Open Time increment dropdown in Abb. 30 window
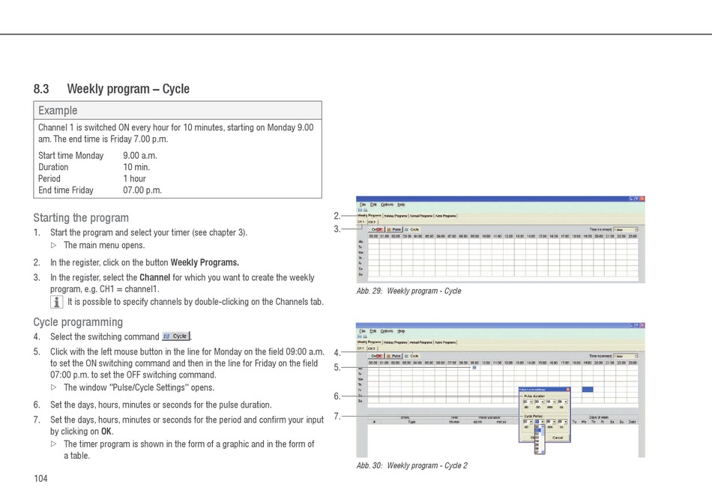This screenshot has width=712, height=502. click(626, 356)
